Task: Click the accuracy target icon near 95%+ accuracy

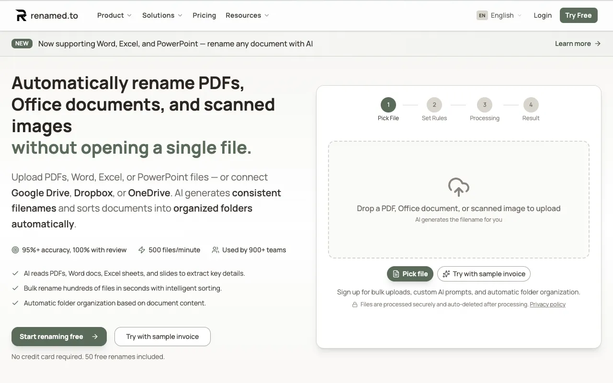Action: (x=15, y=249)
